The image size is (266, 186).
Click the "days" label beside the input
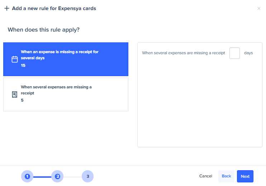[x=248, y=53]
